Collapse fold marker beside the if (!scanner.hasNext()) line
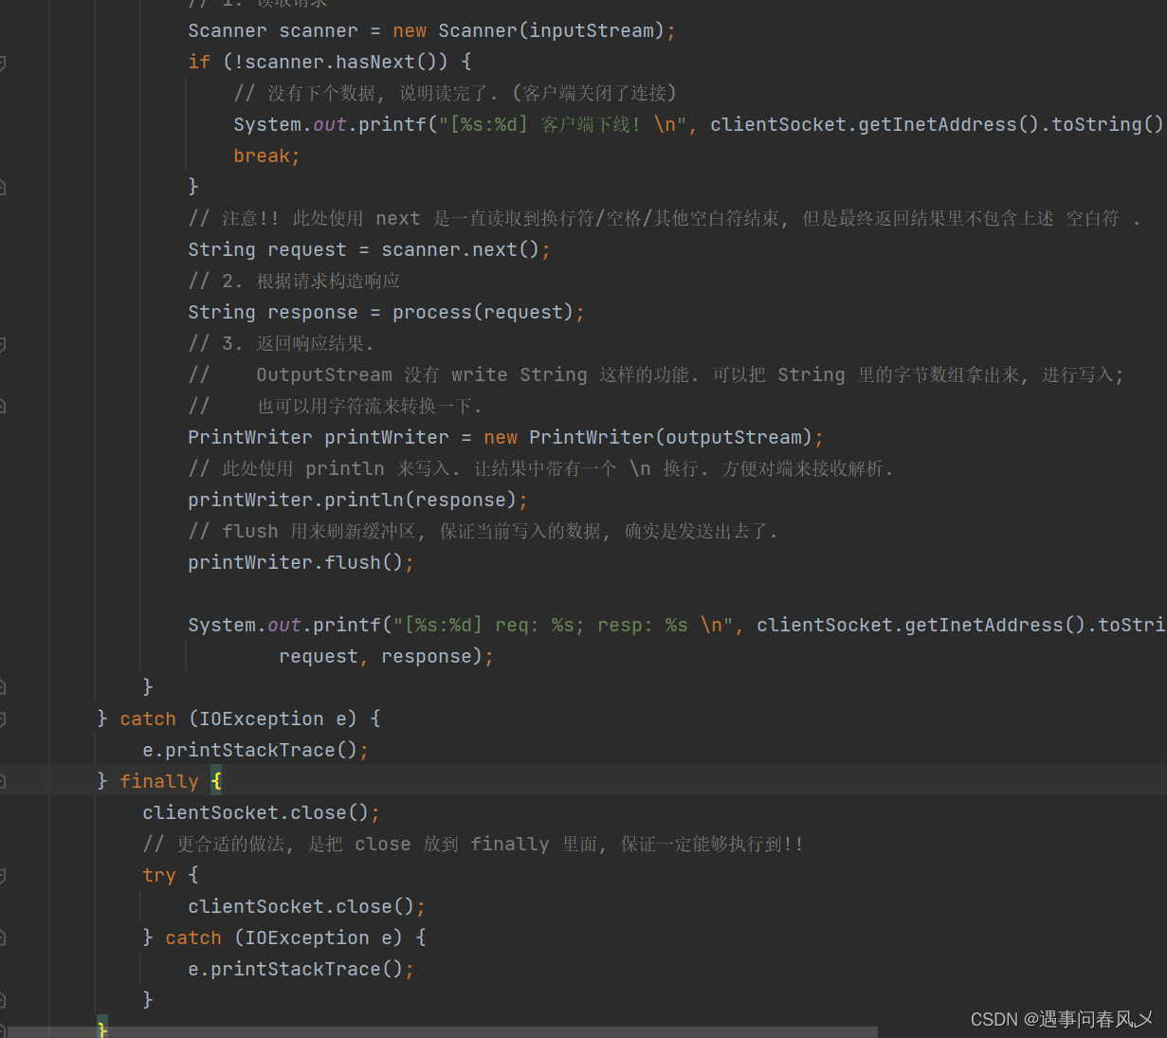This screenshot has height=1038, width=1167. (3, 63)
